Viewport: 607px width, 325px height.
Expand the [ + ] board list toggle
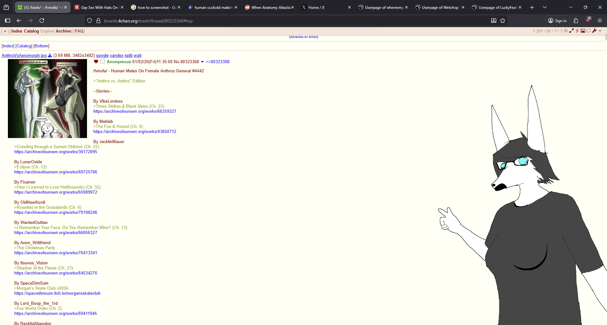[x=5, y=31]
